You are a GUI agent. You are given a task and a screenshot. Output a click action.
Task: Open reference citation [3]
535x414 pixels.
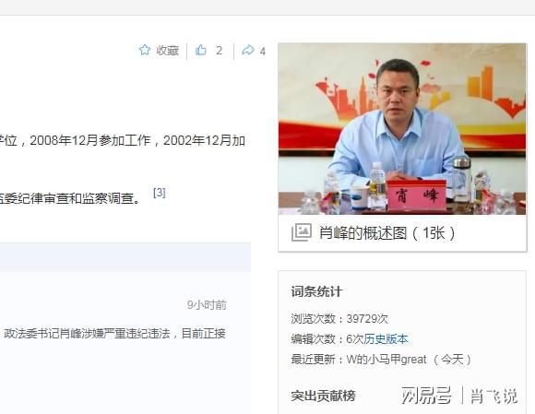(x=160, y=193)
